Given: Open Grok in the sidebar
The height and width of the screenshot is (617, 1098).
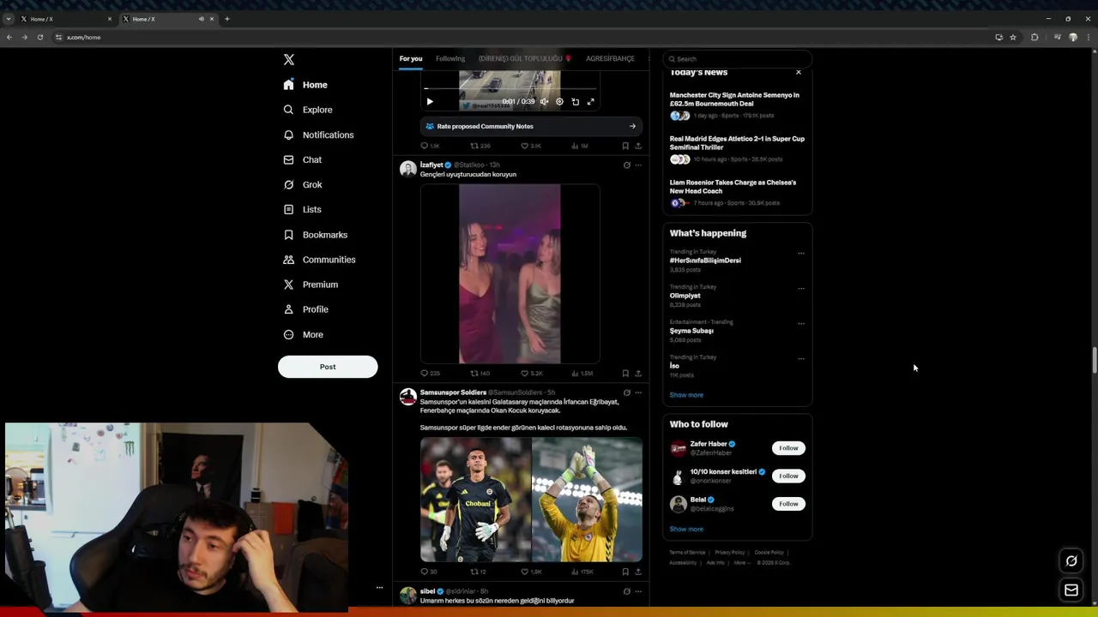Looking at the screenshot, I should tap(303, 184).
